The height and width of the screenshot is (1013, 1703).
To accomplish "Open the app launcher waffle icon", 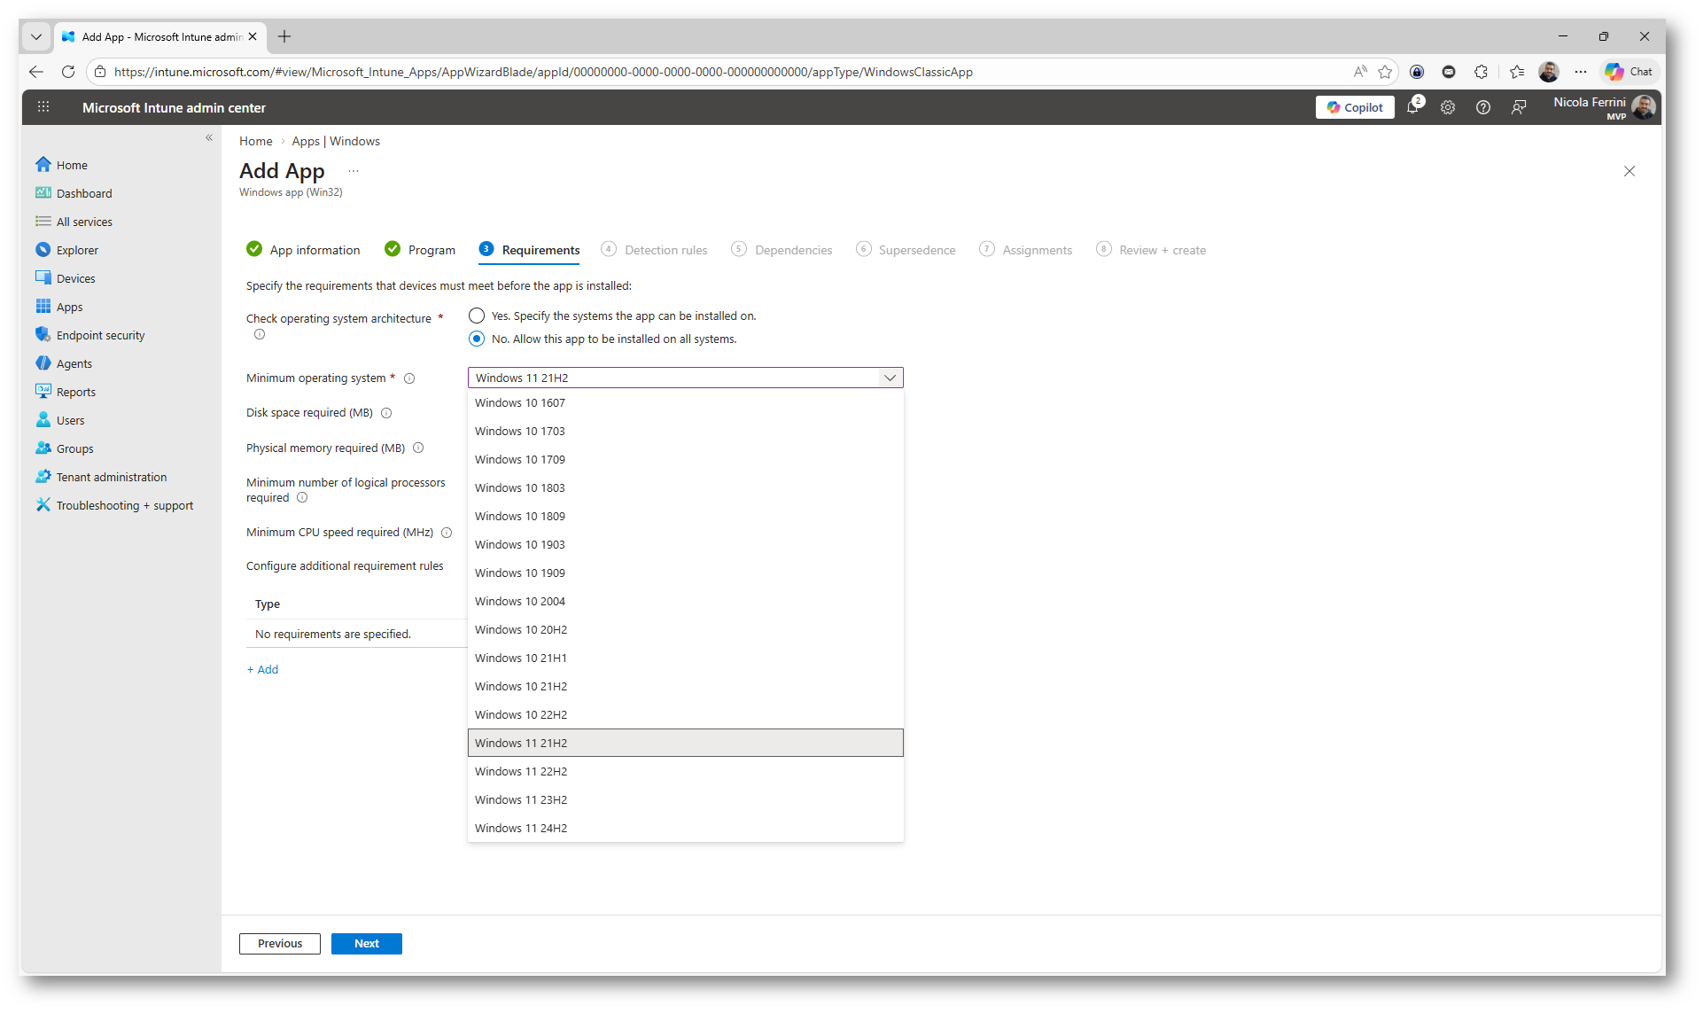I will (43, 107).
